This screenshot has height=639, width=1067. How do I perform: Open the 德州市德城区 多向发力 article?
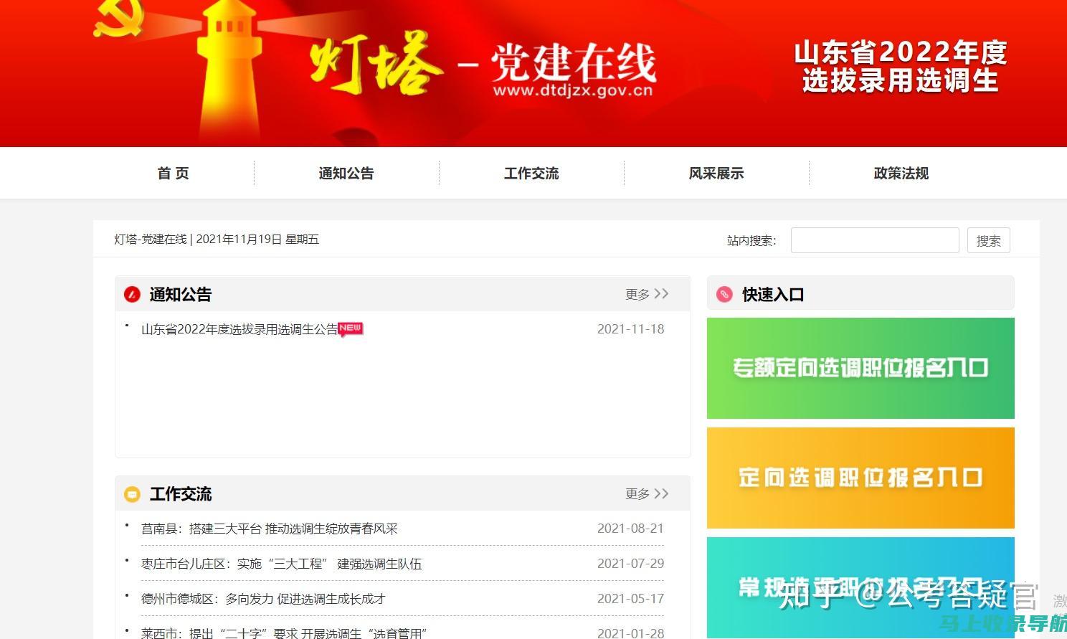click(264, 599)
